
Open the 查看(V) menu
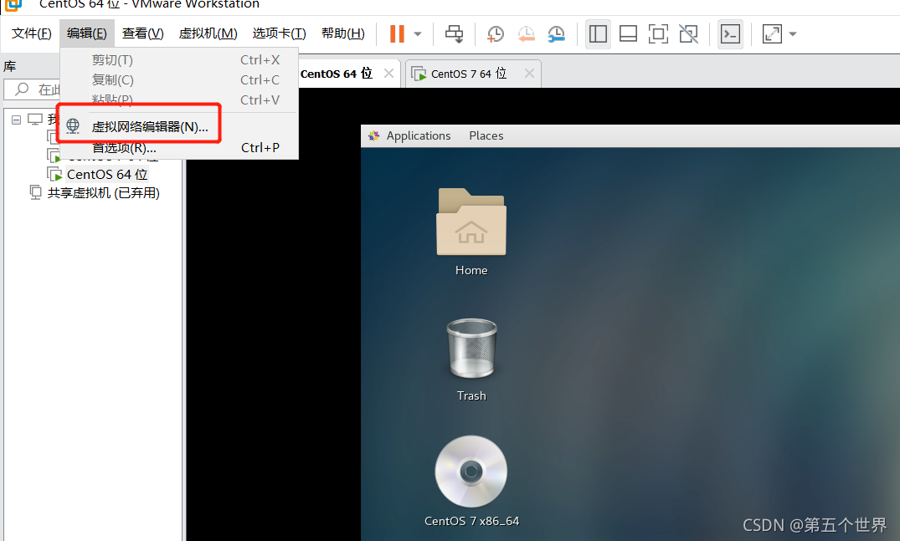click(143, 33)
